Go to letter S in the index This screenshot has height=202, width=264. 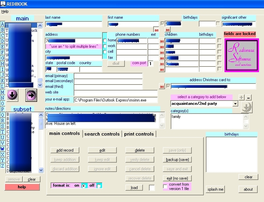click(2, 126)
